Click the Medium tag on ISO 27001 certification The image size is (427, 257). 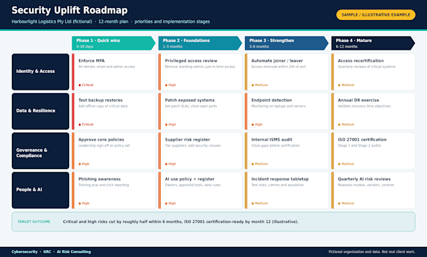[346, 164]
